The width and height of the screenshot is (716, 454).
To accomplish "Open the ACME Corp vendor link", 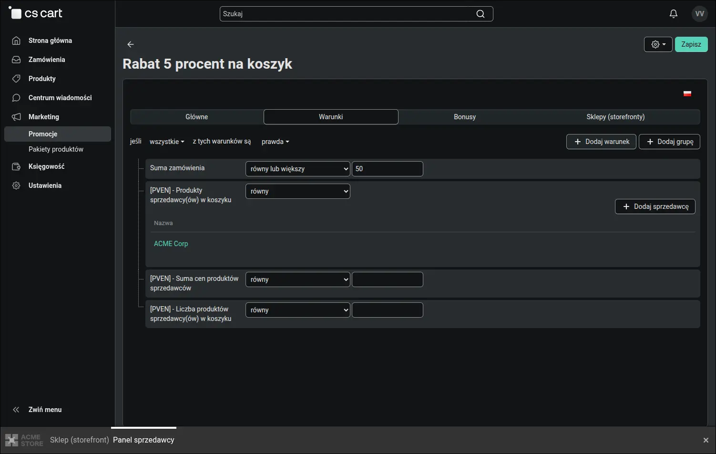I will [x=171, y=244].
